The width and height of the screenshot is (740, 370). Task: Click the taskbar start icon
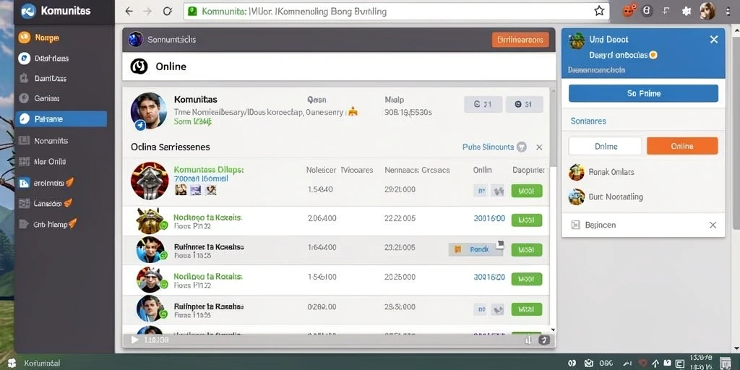pos(12,363)
